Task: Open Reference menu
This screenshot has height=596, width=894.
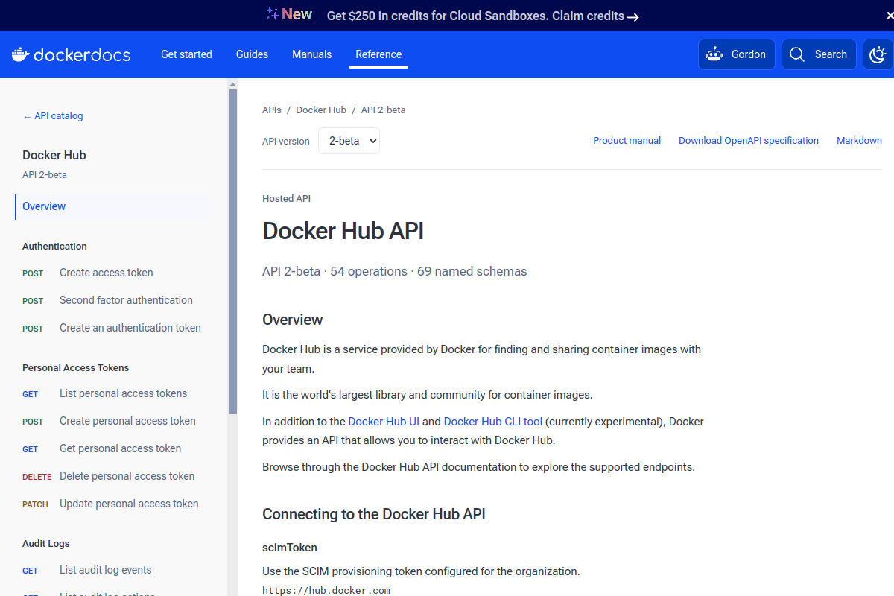Action: tap(378, 54)
